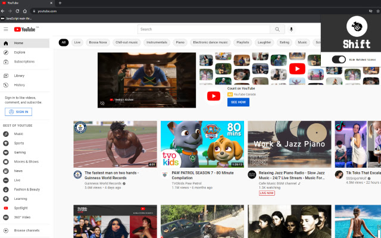Screen dimensions: 381x238
Task: Click the browser address bar
Action: (201, 11)
